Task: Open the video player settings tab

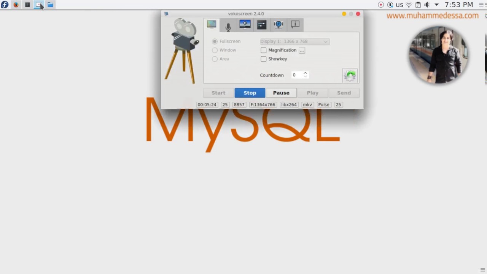Action: tap(245, 24)
